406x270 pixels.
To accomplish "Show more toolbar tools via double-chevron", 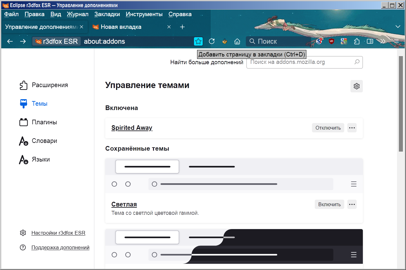I will pos(383,41).
